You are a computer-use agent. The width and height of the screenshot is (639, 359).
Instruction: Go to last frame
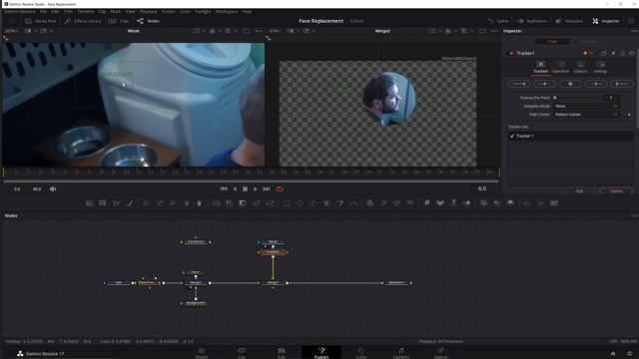pyautogui.click(x=267, y=188)
